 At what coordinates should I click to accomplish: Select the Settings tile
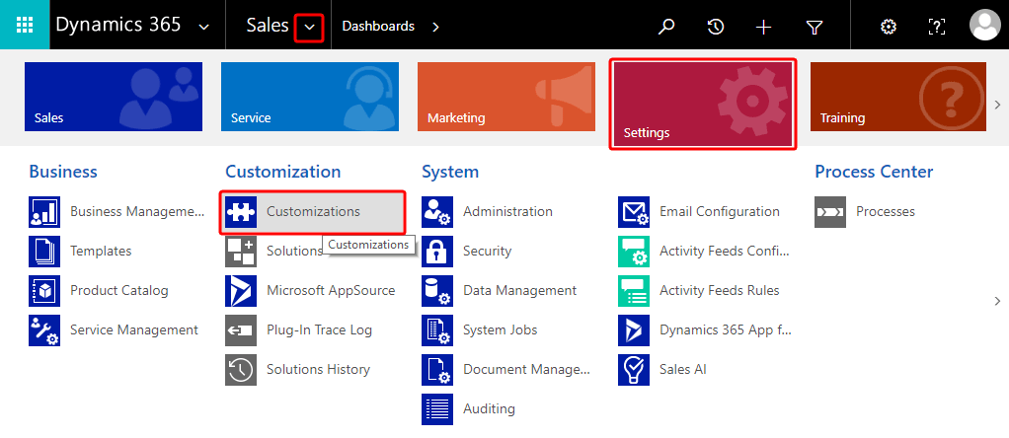coord(703,105)
